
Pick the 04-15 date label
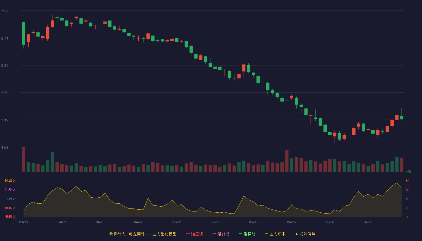pos(100,222)
